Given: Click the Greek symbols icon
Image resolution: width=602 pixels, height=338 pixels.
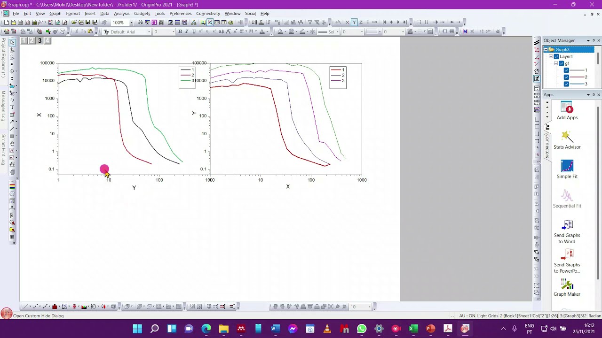Looking at the screenshot, I should coord(222,31).
